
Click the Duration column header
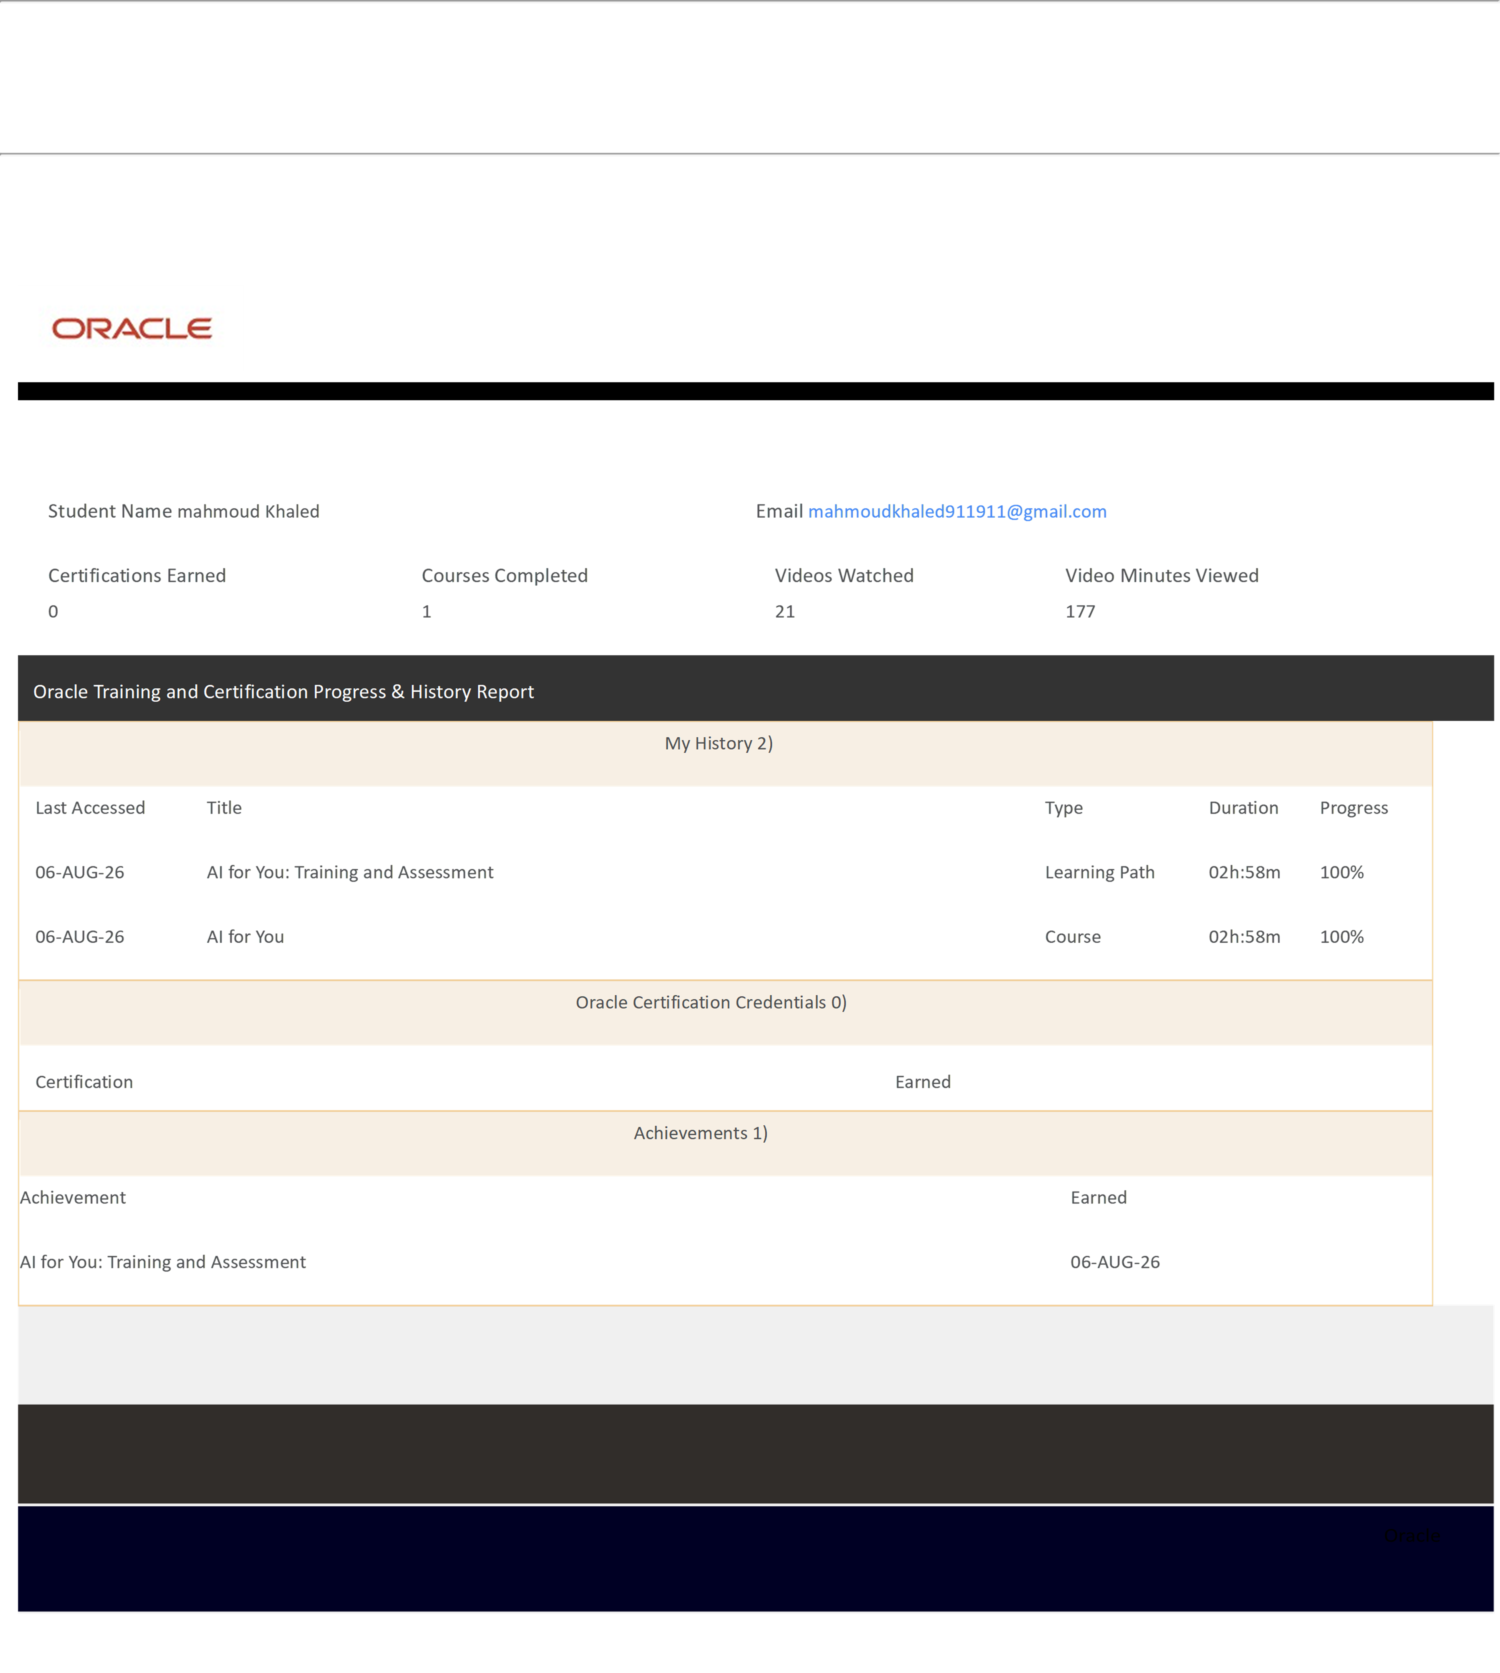coord(1244,808)
